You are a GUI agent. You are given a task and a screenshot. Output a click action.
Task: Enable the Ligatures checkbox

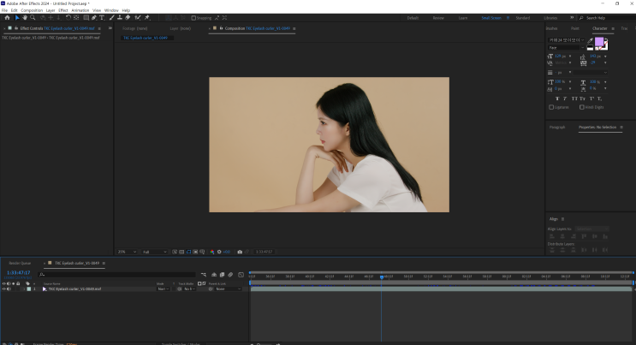pyautogui.click(x=551, y=107)
